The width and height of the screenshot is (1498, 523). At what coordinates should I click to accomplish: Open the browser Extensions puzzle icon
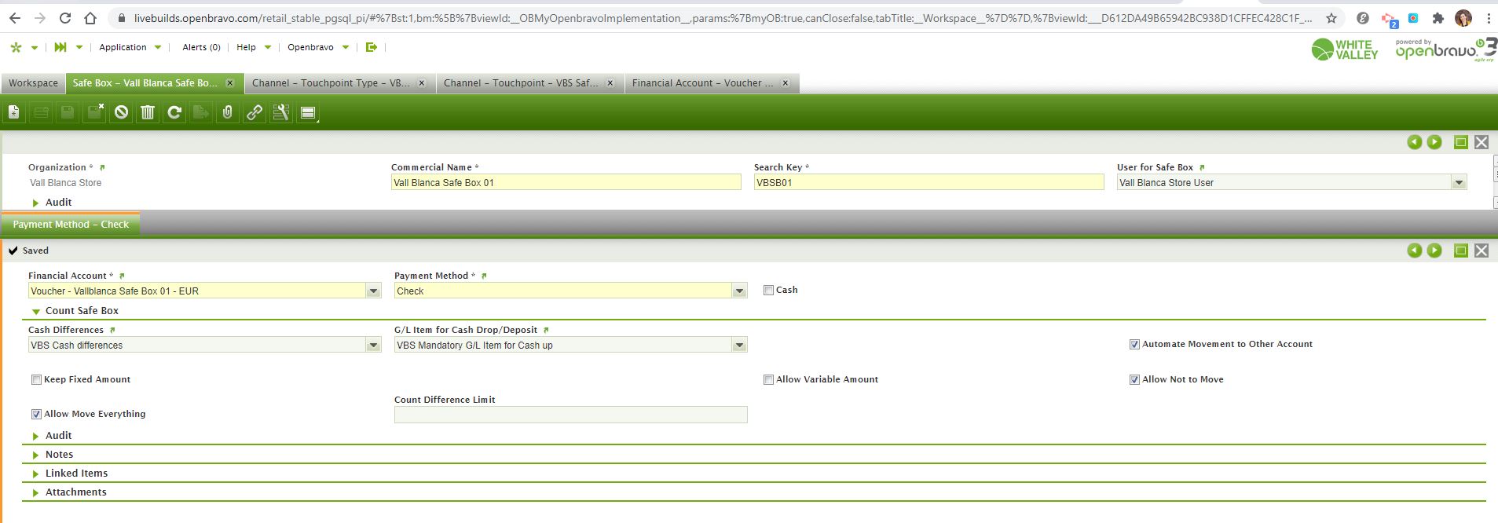(1438, 18)
